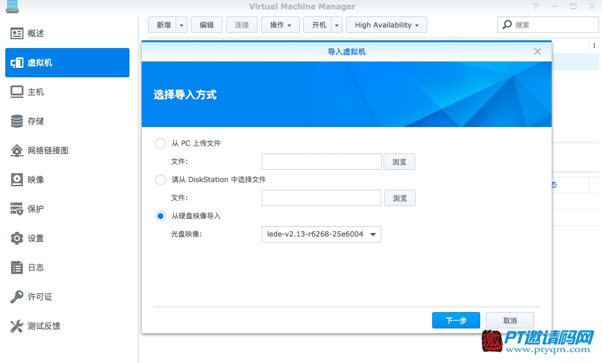602x363 pixels.
Task: Open the 映像 disk image icon
Action: (16, 180)
